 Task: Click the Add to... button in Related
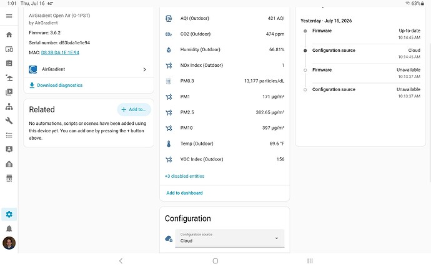click(134, 109)
